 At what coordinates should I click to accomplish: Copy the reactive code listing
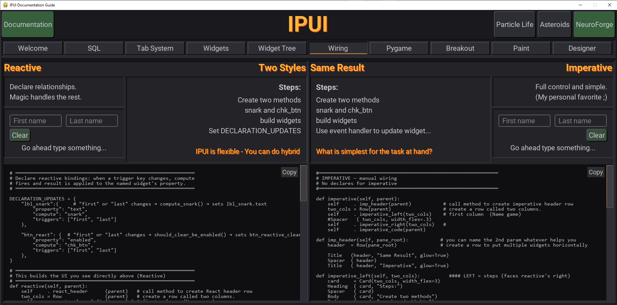pyautogui.click(x=289, y=172)
